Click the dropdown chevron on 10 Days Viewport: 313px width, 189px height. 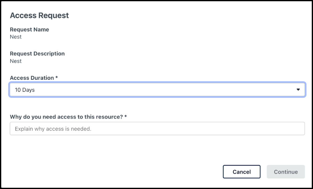pos(298,90)
